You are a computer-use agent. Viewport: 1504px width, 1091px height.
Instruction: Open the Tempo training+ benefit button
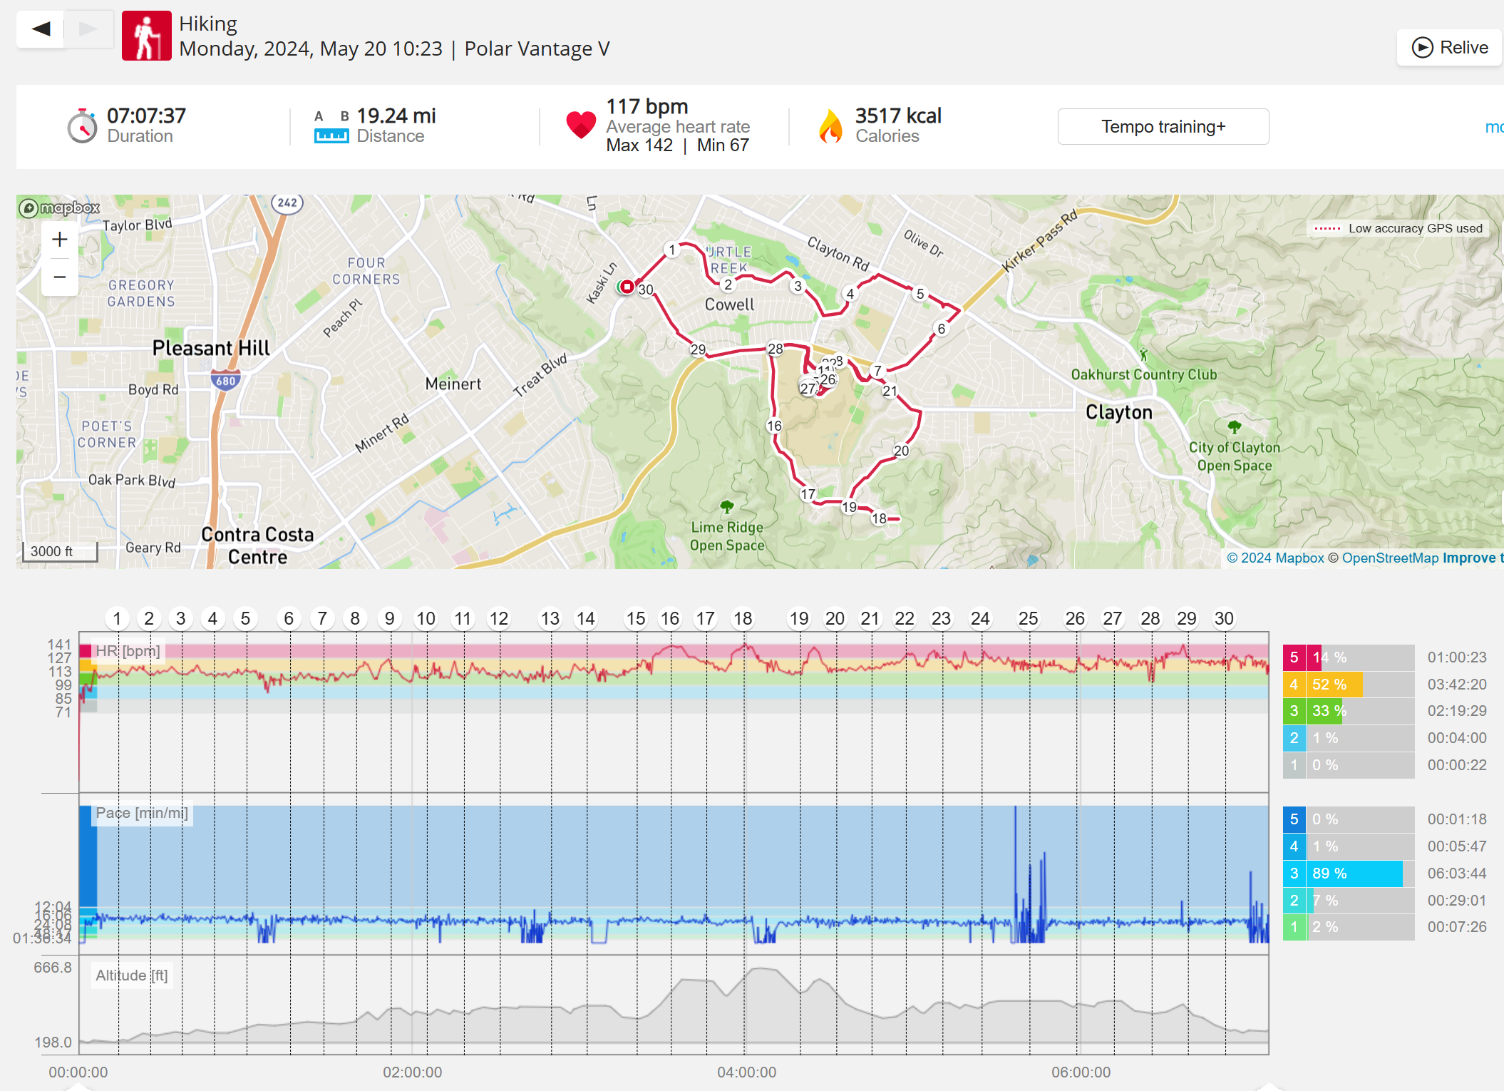(1163, 127)
